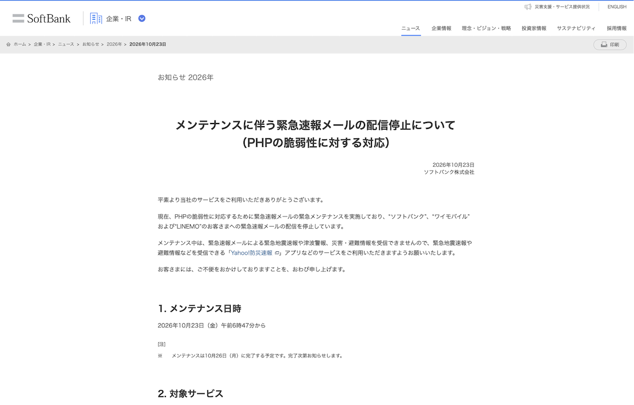Click the [注] note label
Screen dimensions: 634x405
coord(162,344)
